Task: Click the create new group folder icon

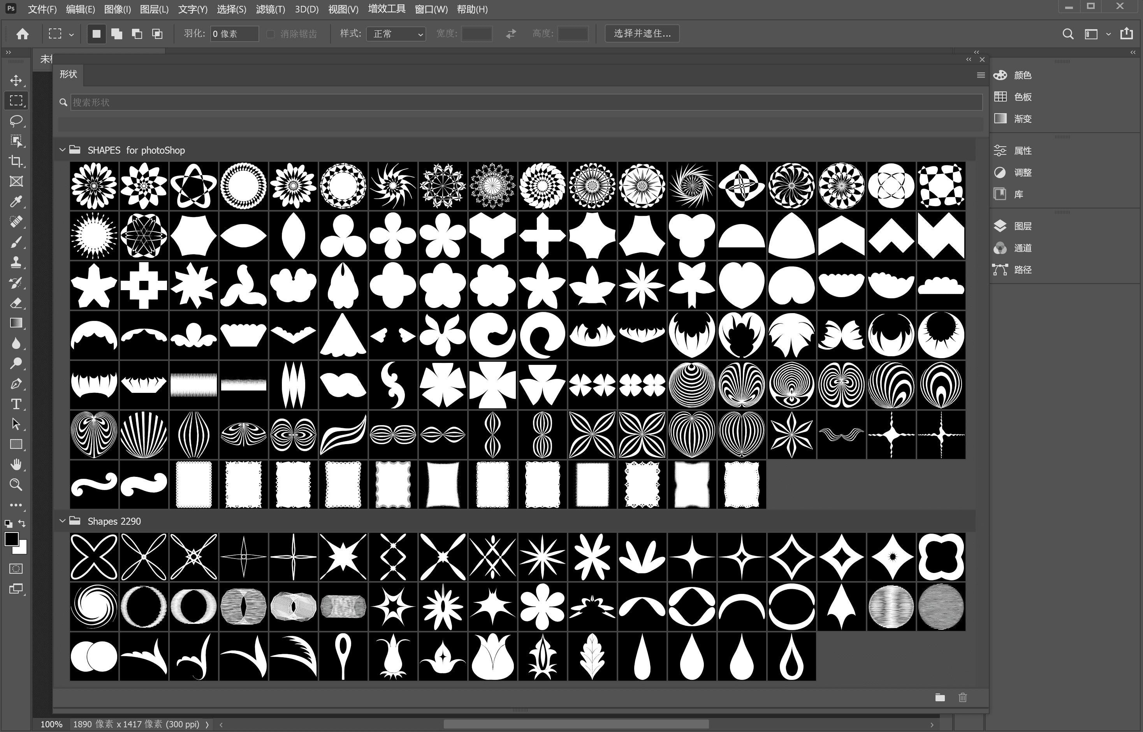Action: click(940, 697)
